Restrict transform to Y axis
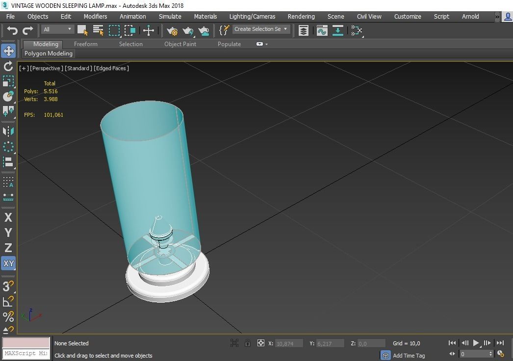This screenshot has width=513, height=361. coord(8,232)
